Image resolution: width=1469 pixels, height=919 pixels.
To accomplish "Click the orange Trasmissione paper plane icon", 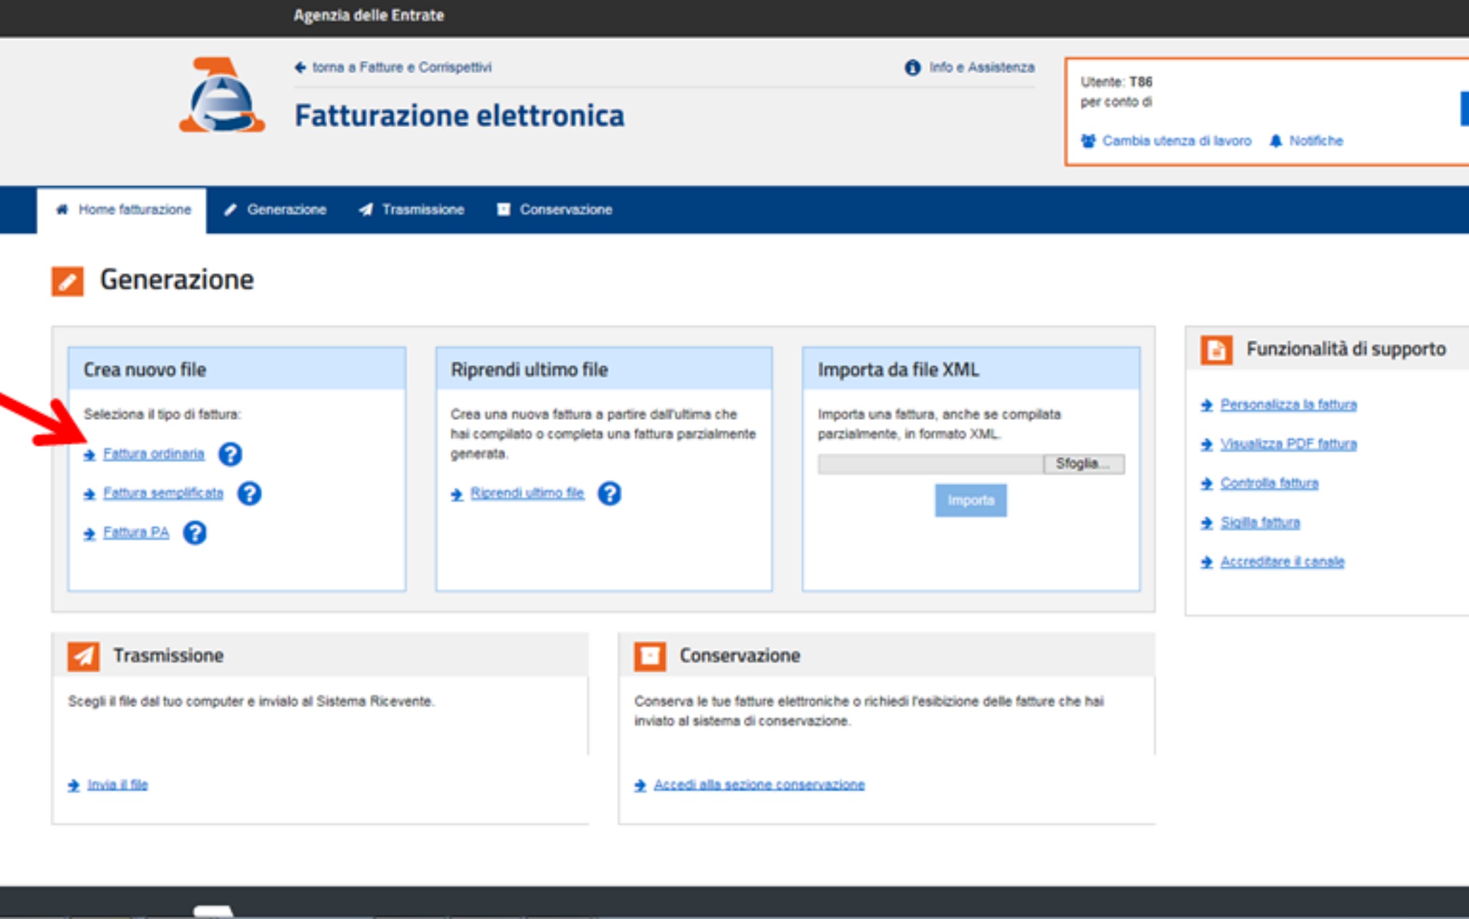I will pyautogui.click(x=83, y=656).
